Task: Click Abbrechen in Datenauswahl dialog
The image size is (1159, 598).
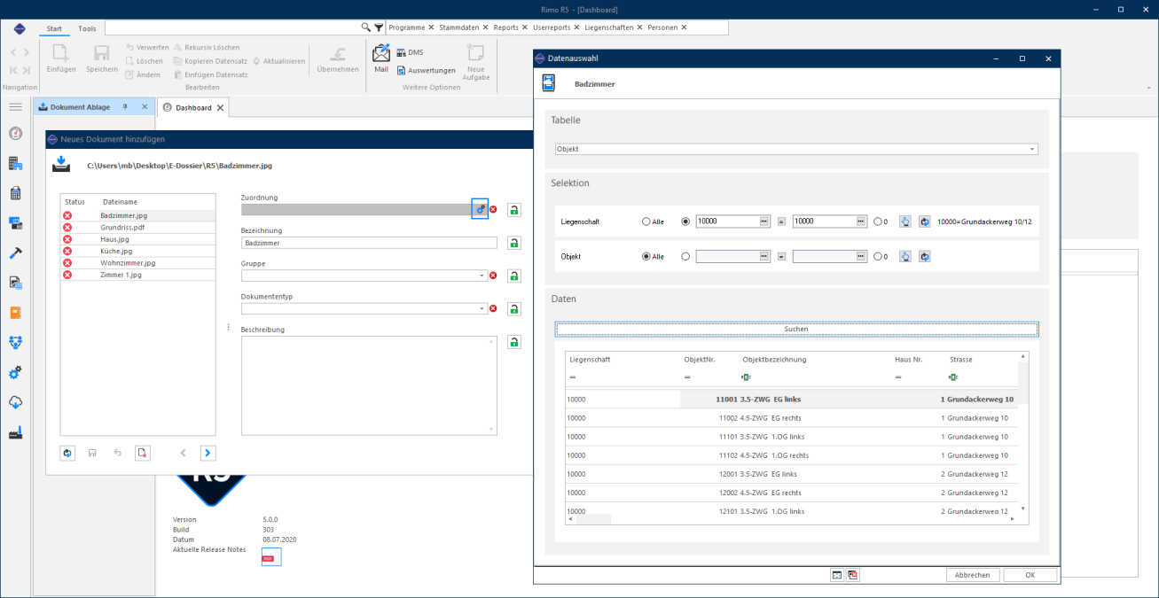Action: [x=973, y=575]
